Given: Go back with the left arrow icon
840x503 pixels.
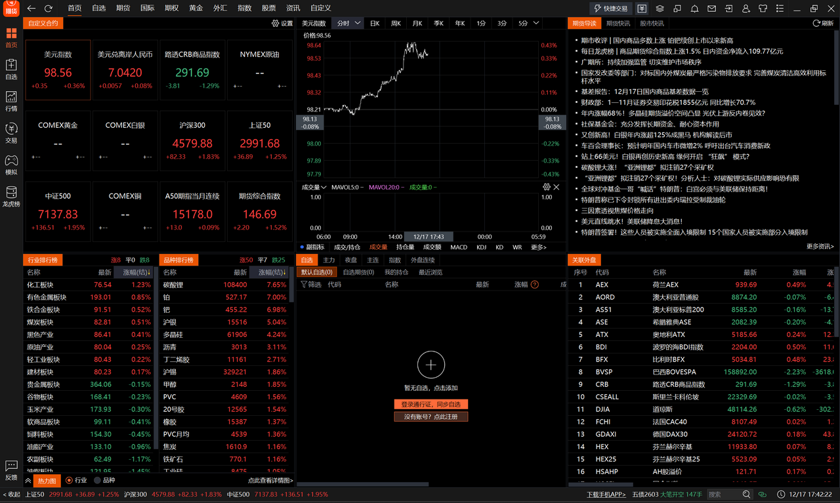Looking at the screenshot, I should (31, 9).
